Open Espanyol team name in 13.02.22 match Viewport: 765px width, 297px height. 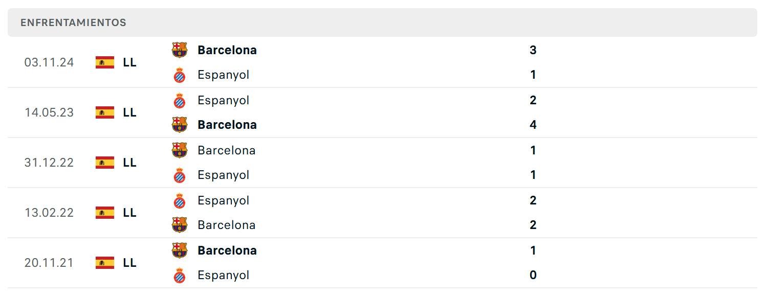click(x=224, y=200)
